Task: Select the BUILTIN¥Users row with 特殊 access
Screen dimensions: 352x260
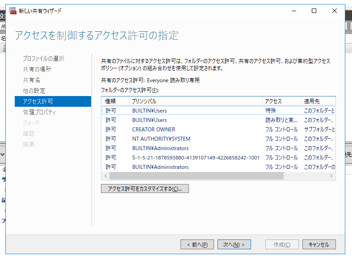Action: coord(218,110)
